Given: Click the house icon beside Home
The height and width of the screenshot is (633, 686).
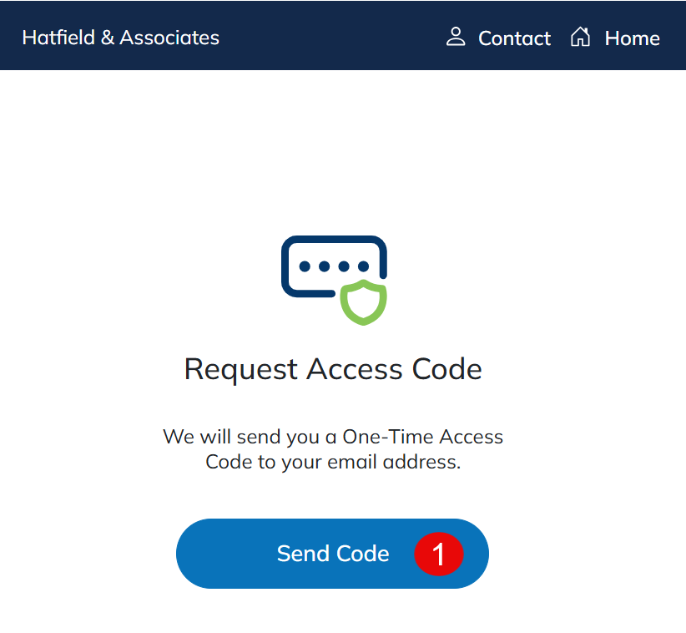Looking at the screenshot, I should pyautogui.click(x=580, y=37).
